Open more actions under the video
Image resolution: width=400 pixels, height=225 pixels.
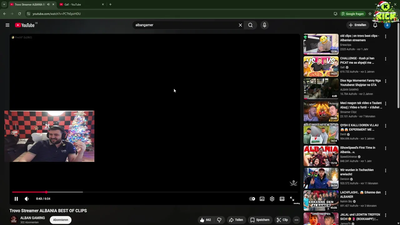(x=296, y=220)
